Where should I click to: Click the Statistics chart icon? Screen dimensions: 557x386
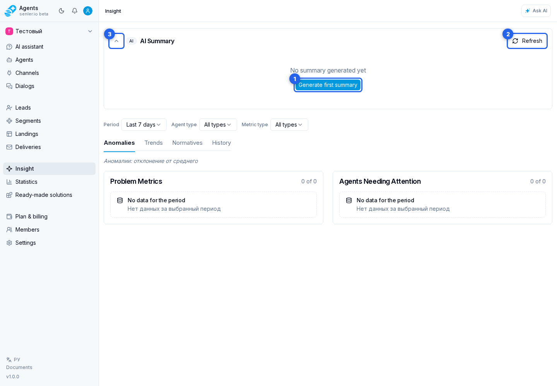pyautogui.click(x=9, y=182)
